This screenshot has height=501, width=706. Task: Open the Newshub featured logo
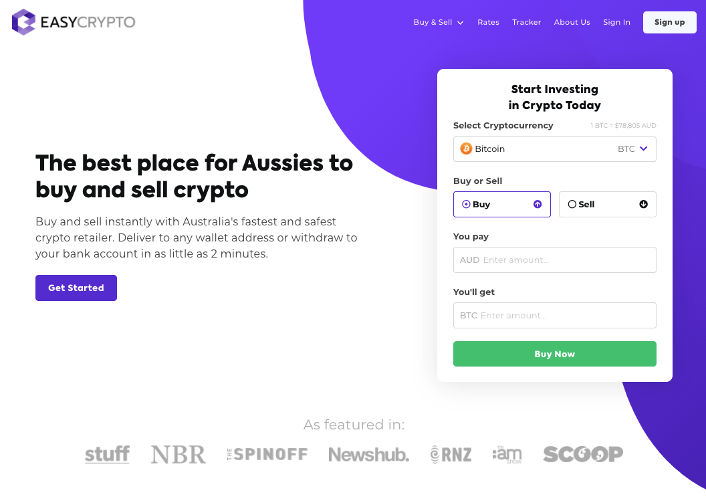click(x=368, y=455)
